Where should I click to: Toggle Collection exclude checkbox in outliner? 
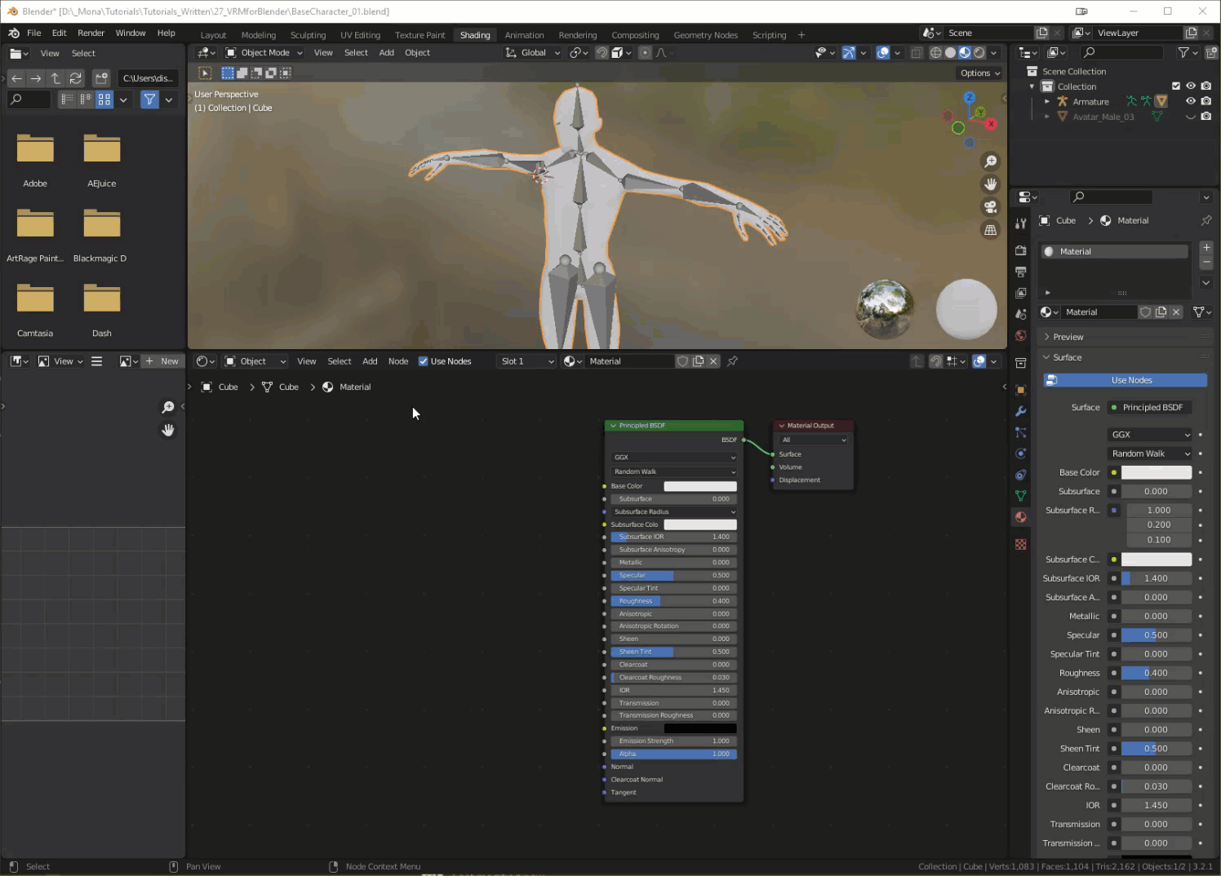click(1175, 86)
